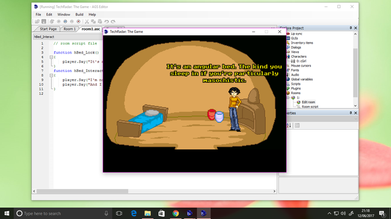Viewport: 391px width, 219px height.
Task: Select Global variables in project tree
Action: pyautogui.click(x=302, y=79)
